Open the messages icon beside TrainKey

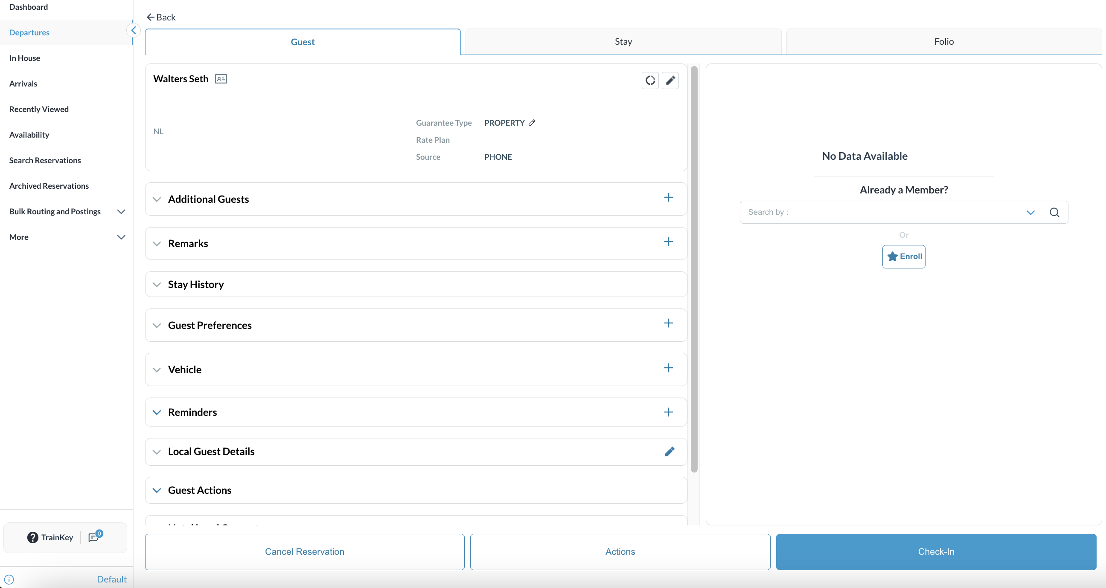tap(93, 537)
